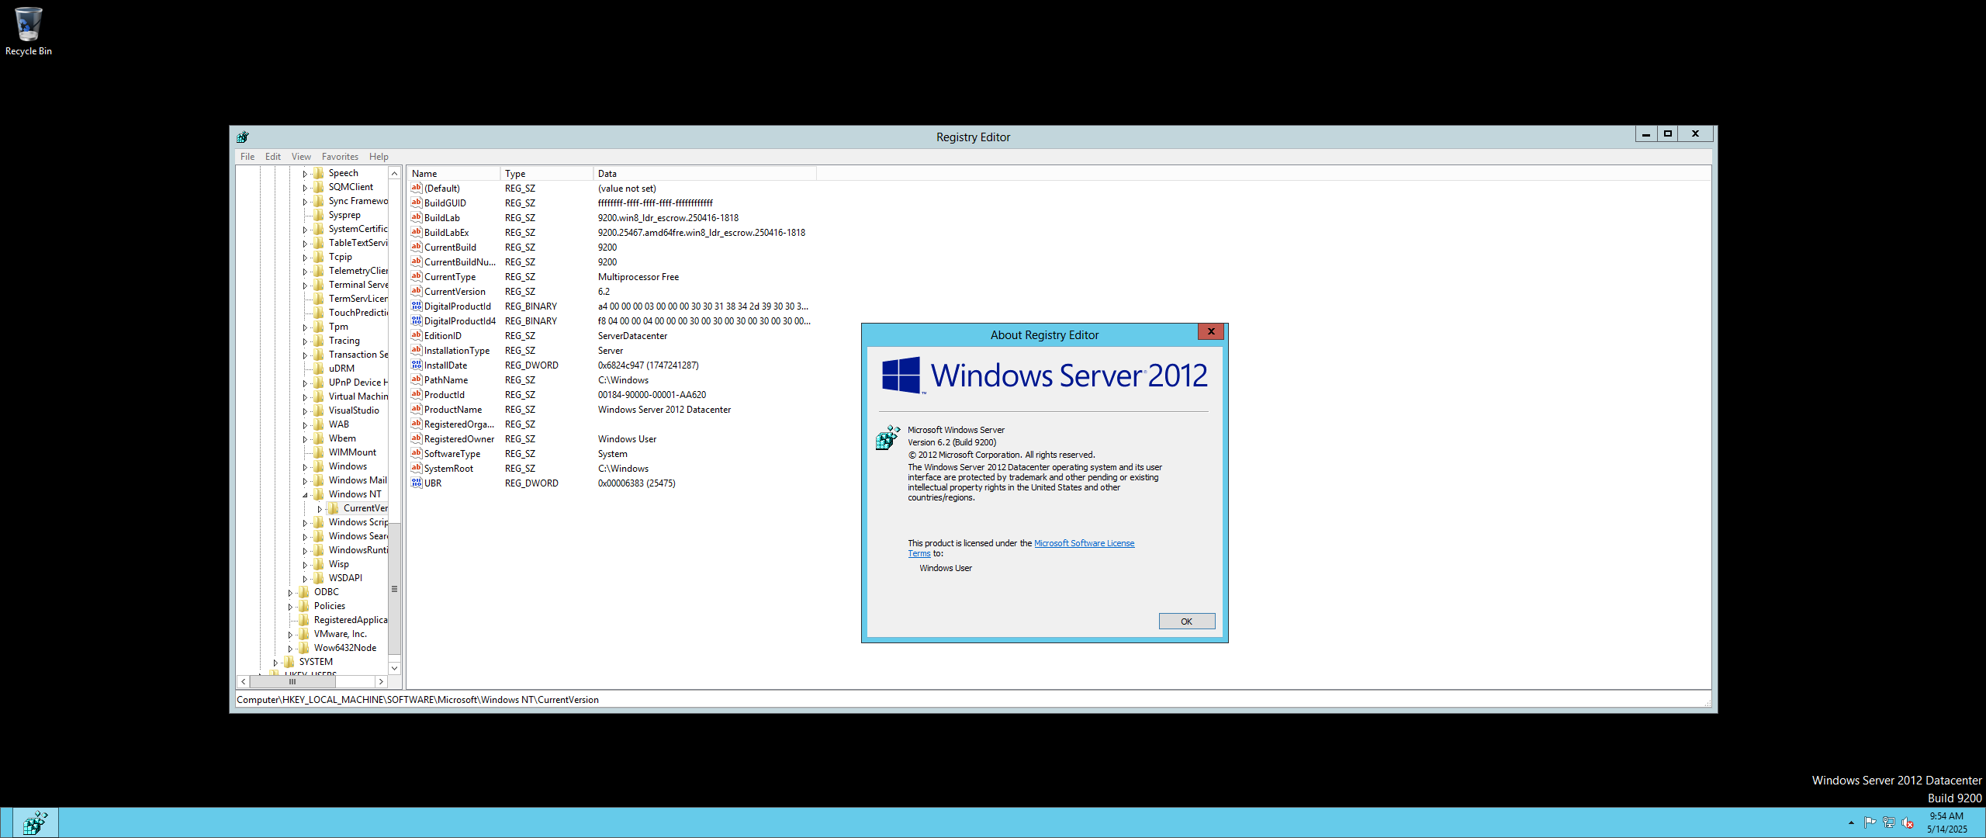Click the EditionID string value icon
Screen dimensions: 1986x838
417,336
